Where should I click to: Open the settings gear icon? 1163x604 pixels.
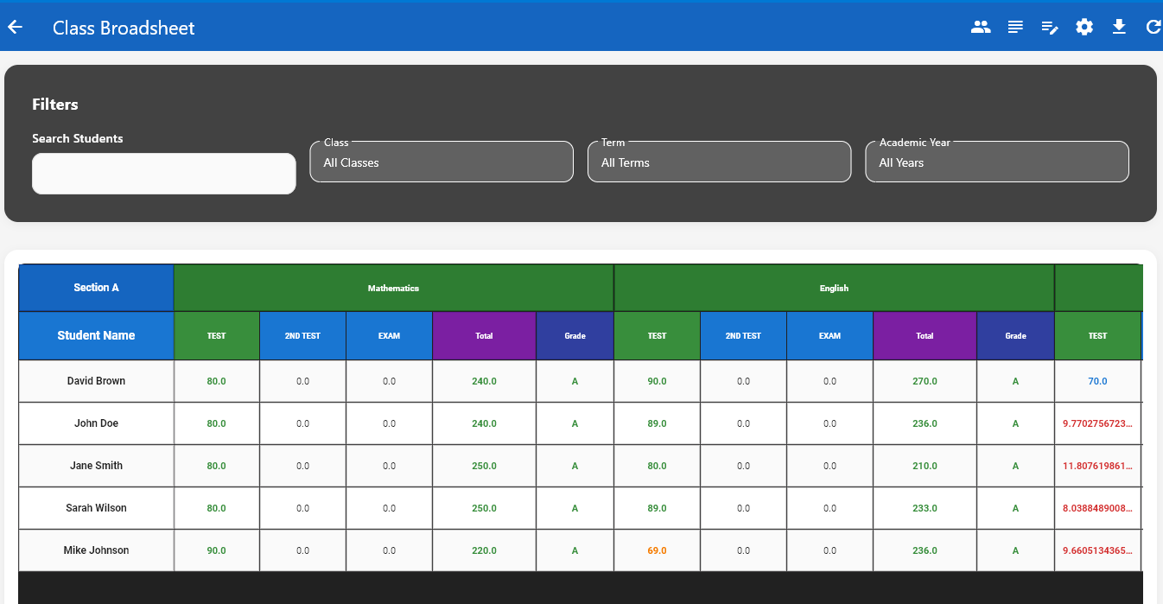coord(1084,28)
